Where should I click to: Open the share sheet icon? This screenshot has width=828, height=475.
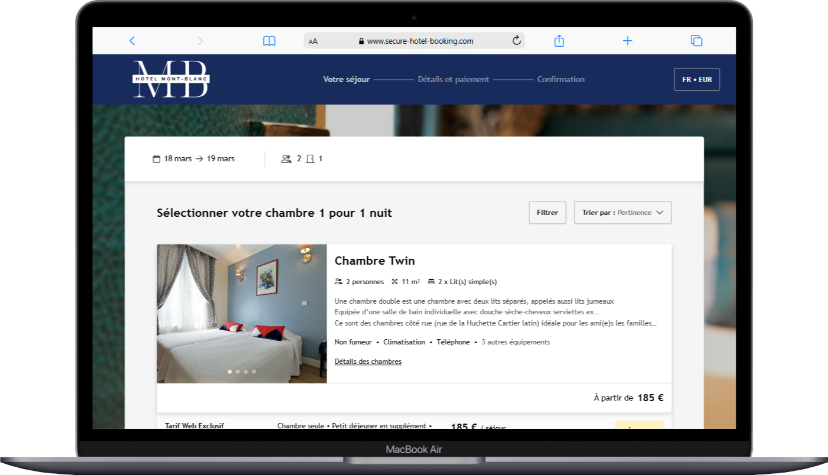click(x=559, y=41)
